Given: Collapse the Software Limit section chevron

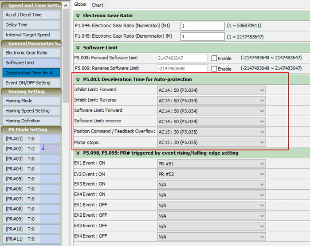Looking at the screenshot, I should 78,47.
